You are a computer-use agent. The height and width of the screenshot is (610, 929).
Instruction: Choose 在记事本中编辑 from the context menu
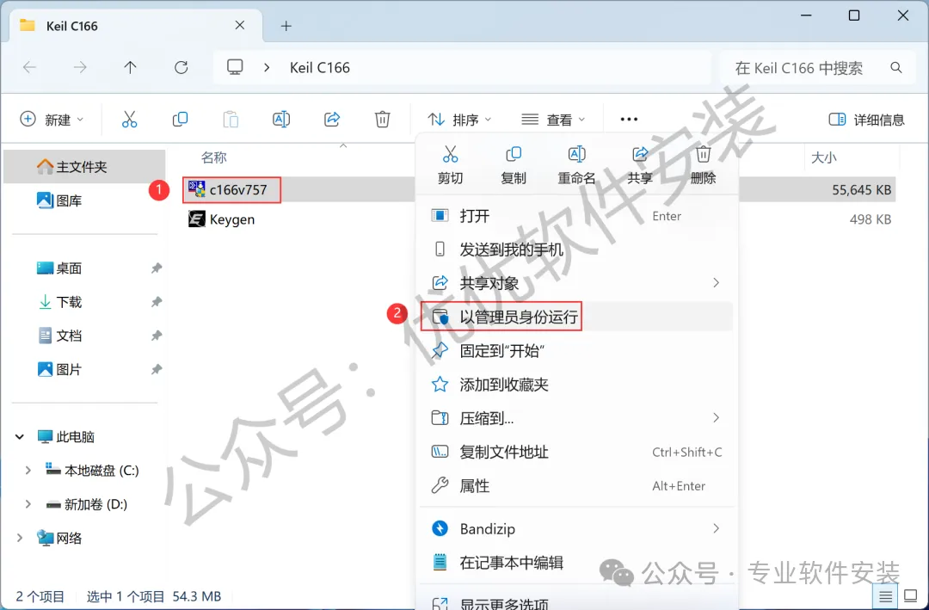click(x=576, y=562)
